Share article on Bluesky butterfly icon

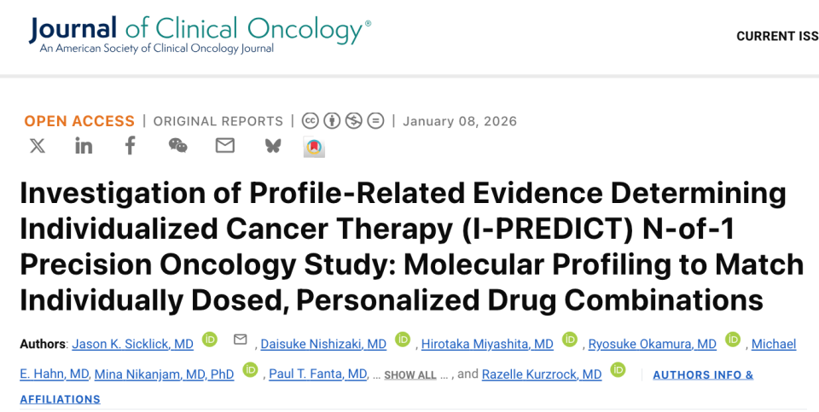pyautogui.click(x=272, y=146)
